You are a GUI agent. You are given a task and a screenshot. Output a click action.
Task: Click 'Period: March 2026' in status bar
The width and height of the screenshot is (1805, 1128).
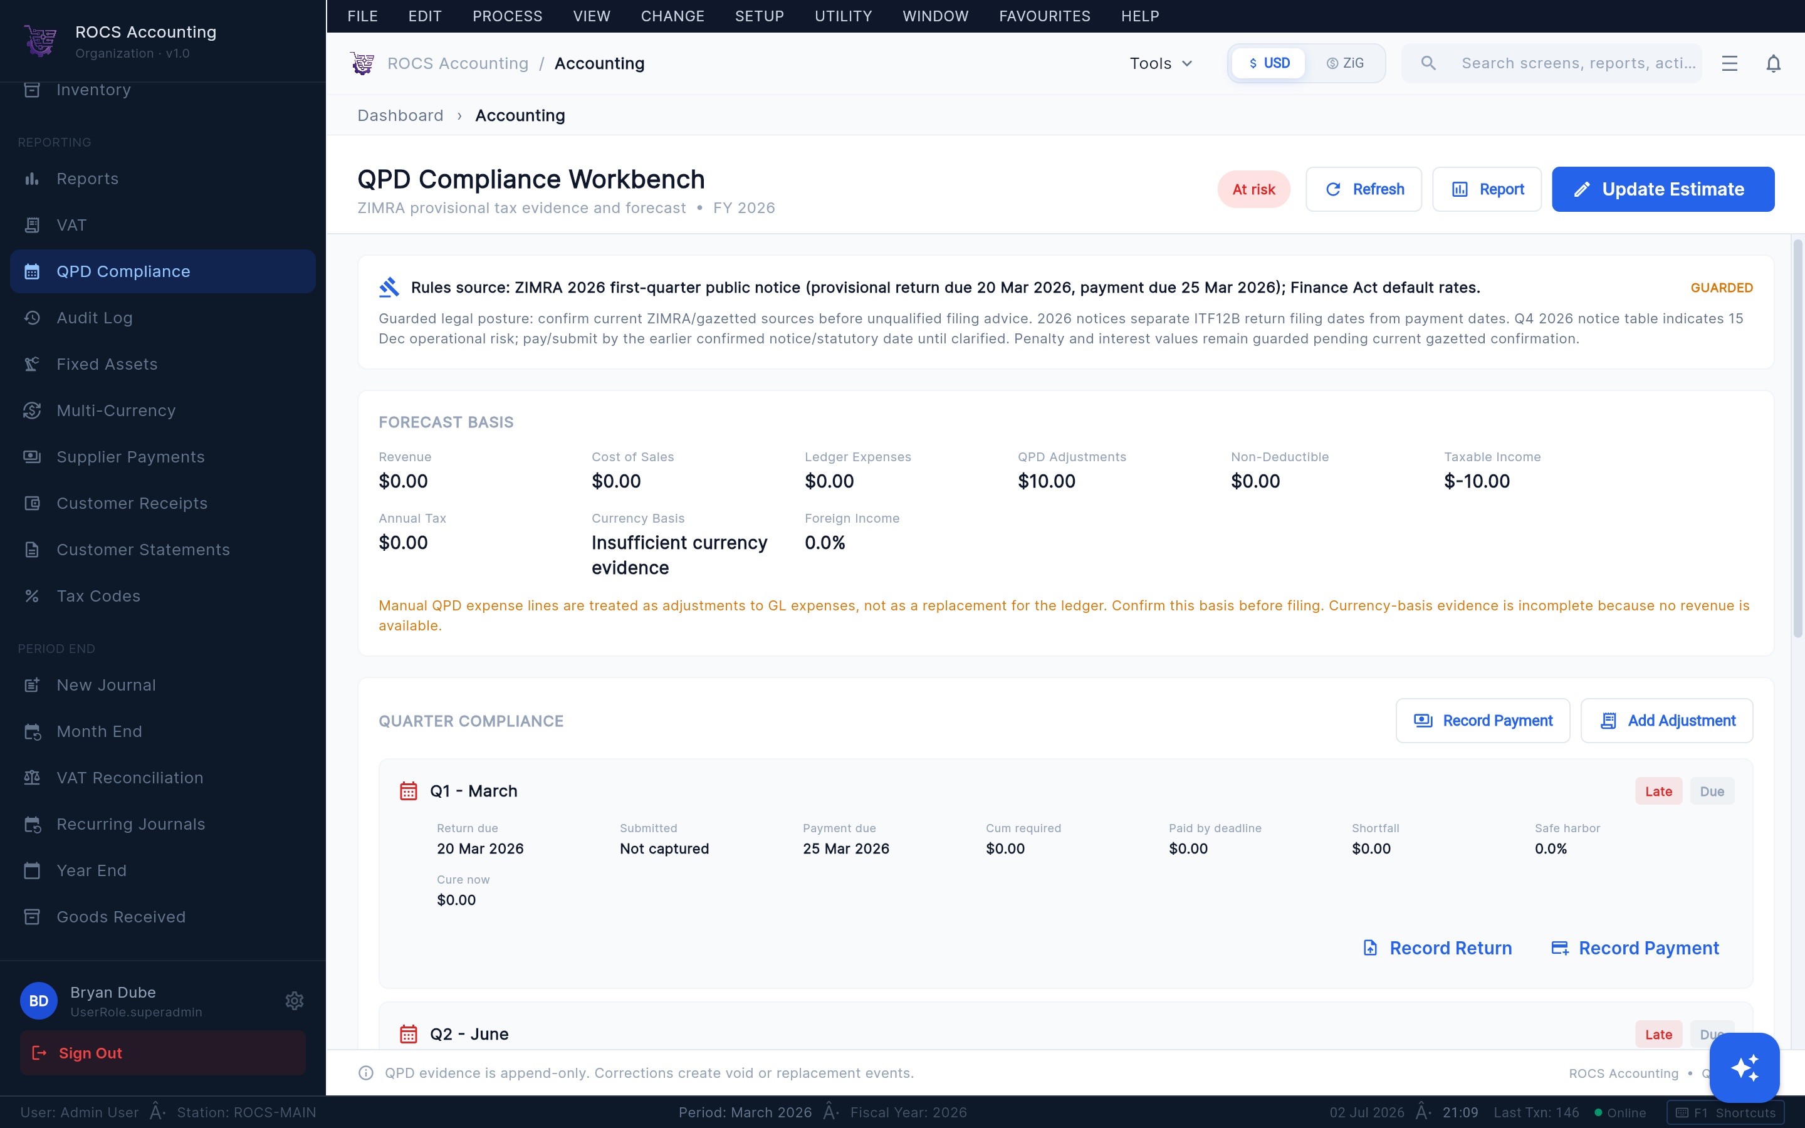(745, 1112)
